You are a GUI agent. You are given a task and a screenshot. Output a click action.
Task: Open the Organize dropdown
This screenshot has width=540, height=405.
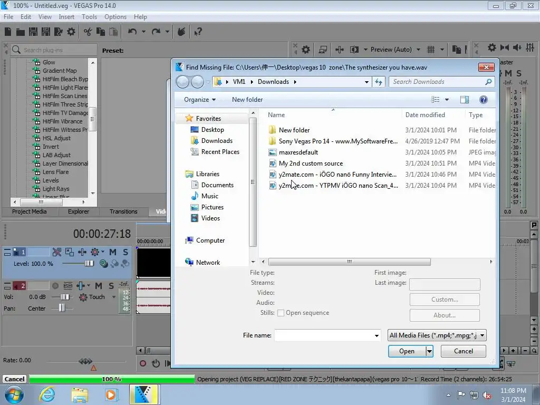[x=200, y=100]
